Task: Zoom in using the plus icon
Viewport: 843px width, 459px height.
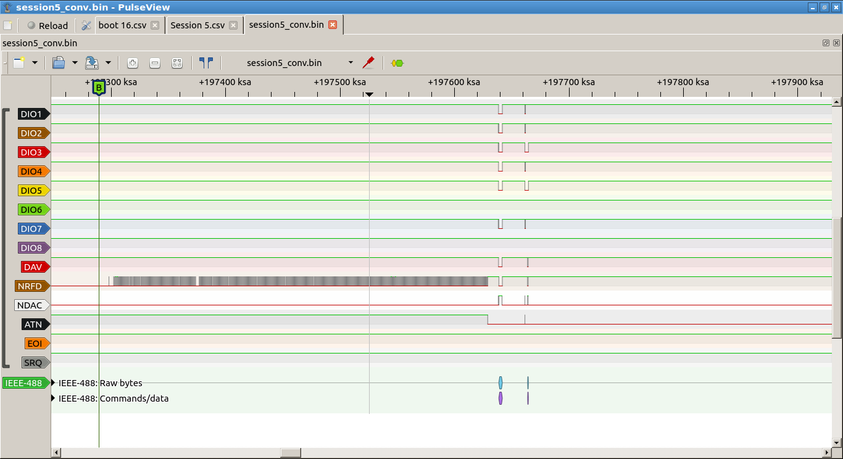Action: coord(133,63)
